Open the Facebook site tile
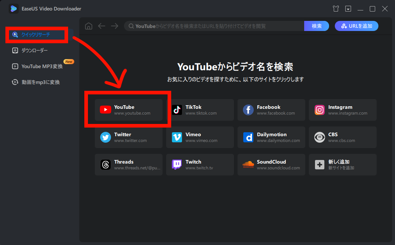 click(271, 110)
